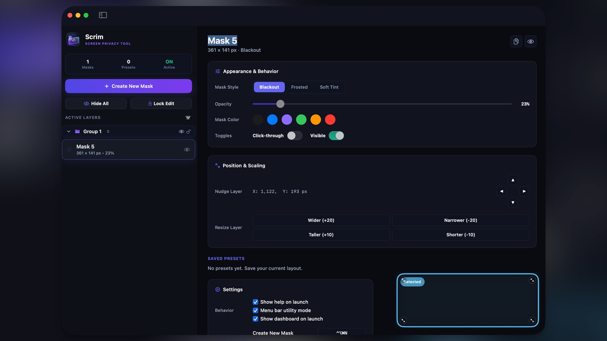The image size is (607, 341).
Task: Pick the red mask color swatch
Action: click(x=330, y=120)
